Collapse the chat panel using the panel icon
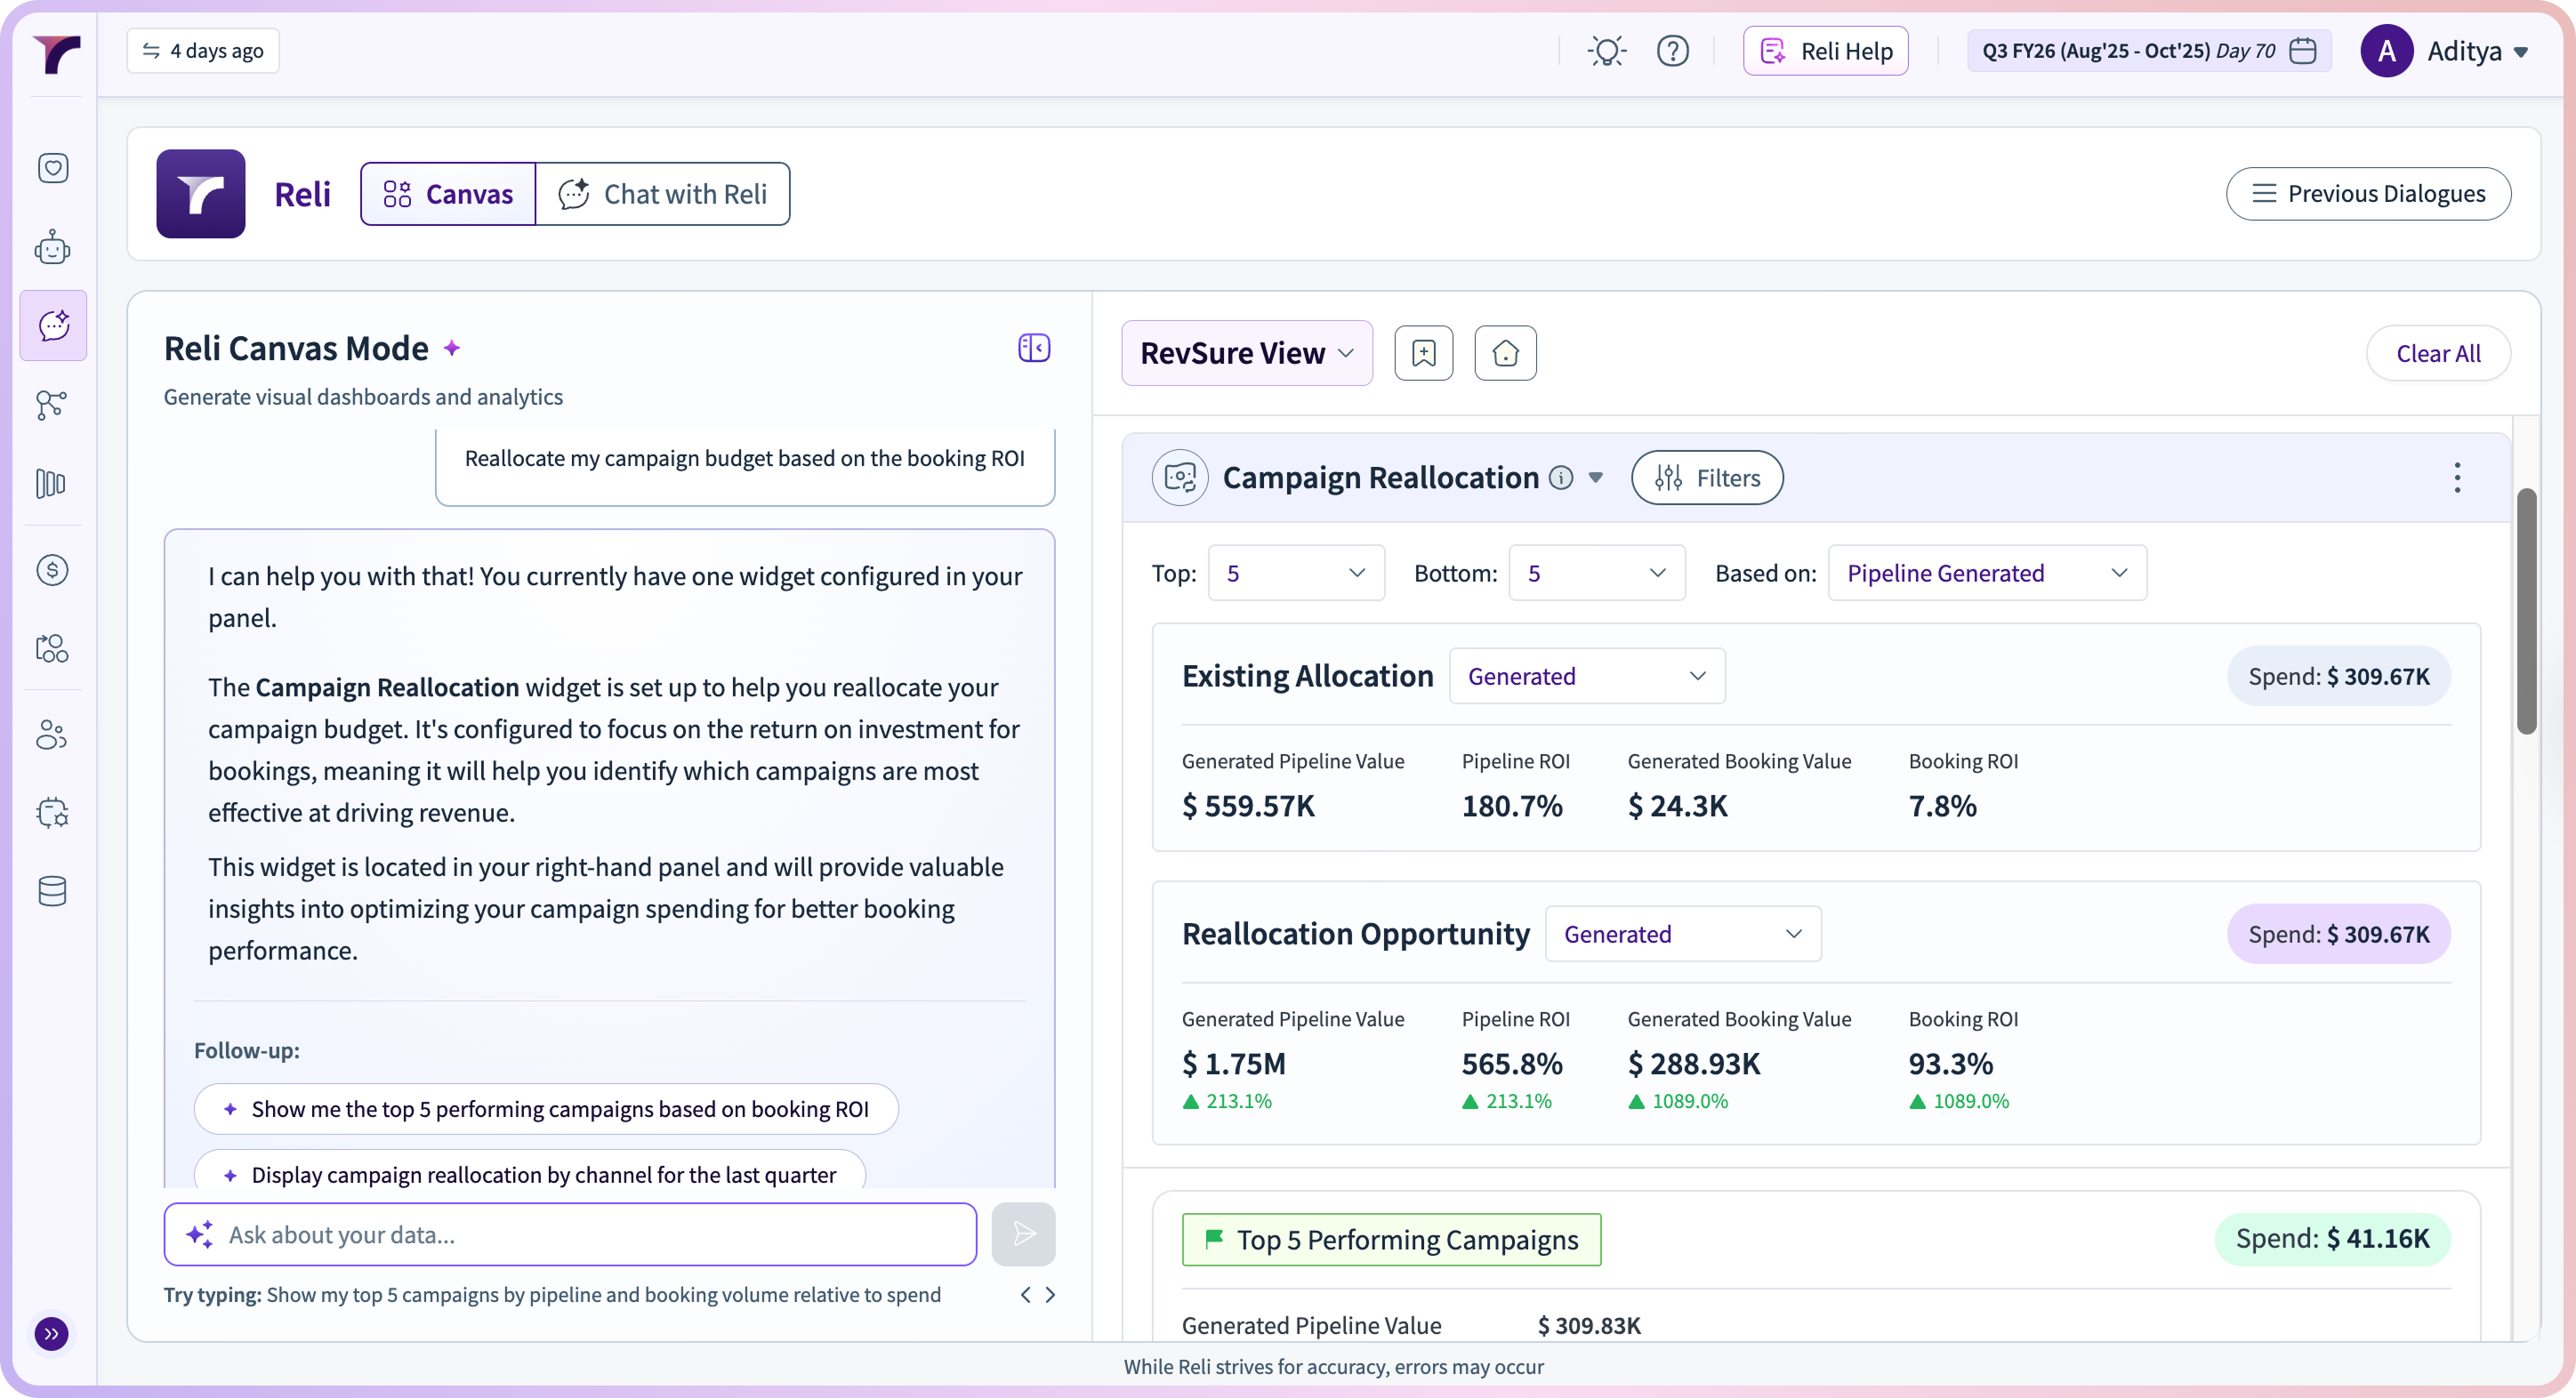Screen dimensions: 2576x1398 click(1033, 348)
